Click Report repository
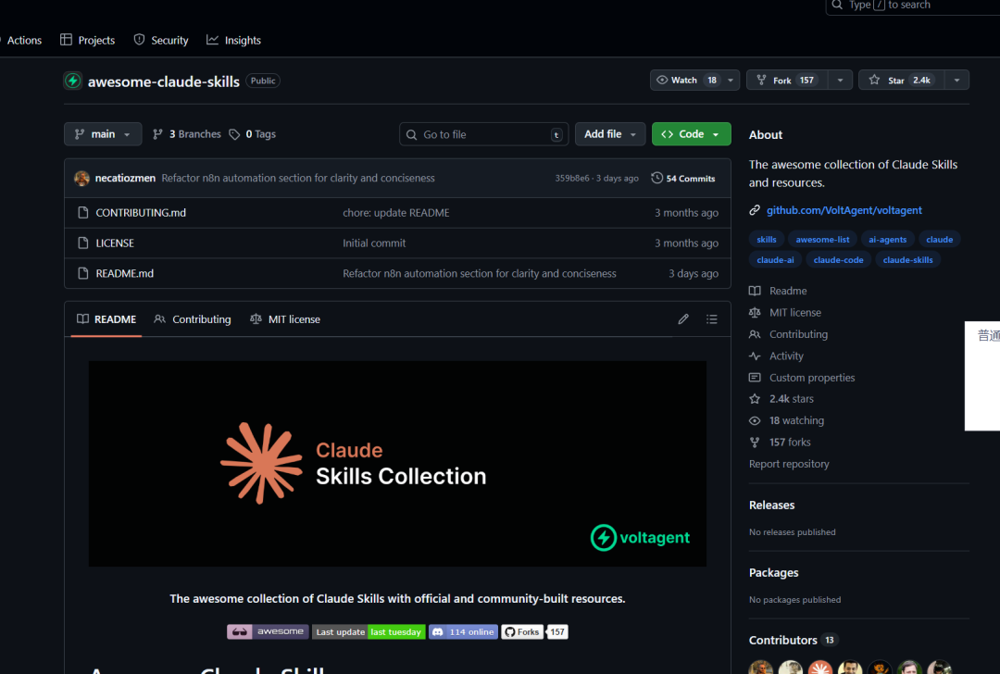This screenshot has height=674, width=1000. click(x=789, y=464)
